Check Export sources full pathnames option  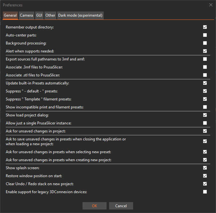pyautogui.click(x=205, y=59)
